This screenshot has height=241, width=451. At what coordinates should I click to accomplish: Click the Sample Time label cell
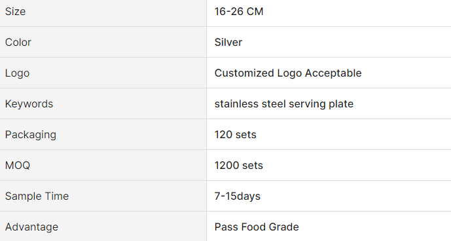(x=103, y=196)
